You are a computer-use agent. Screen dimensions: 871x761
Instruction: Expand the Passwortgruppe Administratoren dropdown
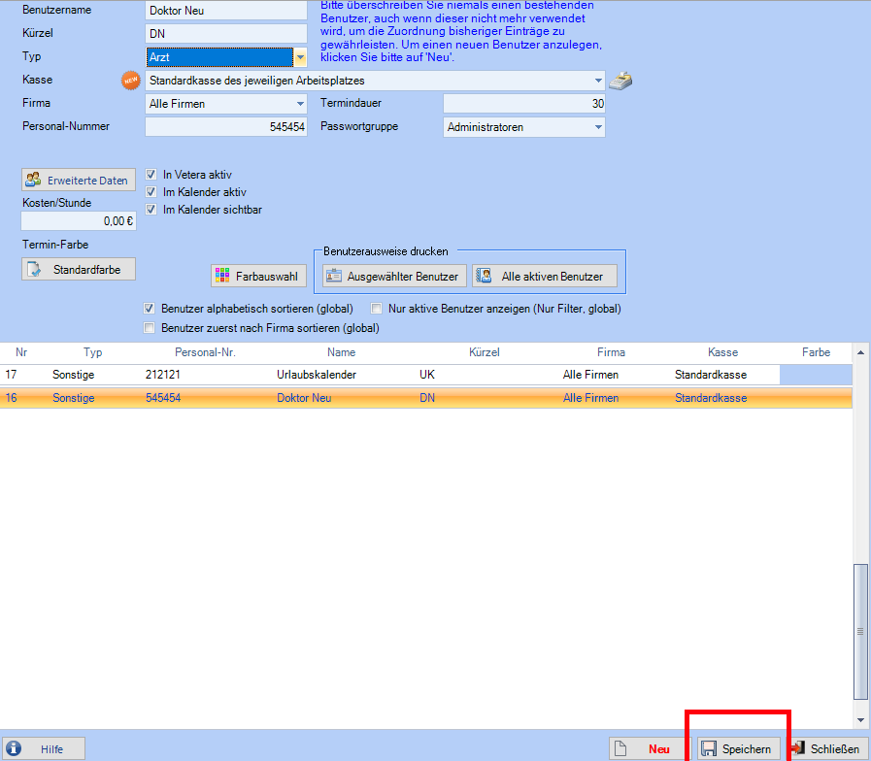tap(597, 127)
